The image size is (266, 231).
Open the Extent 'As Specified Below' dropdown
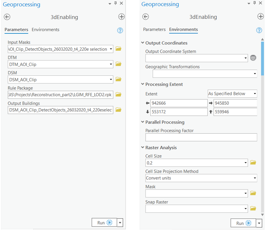point(232,94)
